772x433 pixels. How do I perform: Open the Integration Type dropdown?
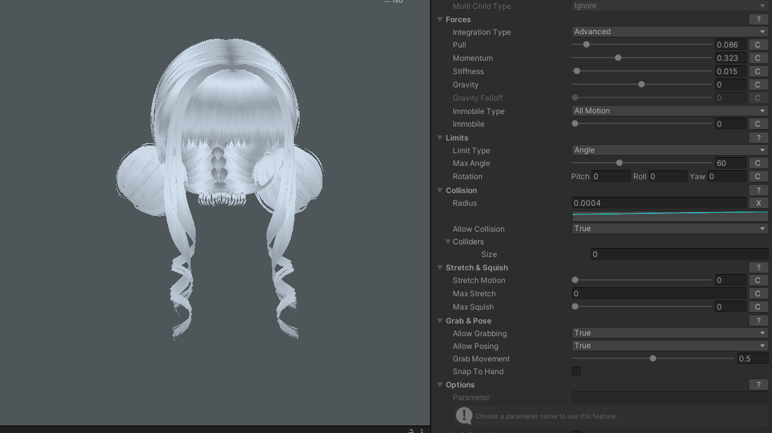point(670,32)
